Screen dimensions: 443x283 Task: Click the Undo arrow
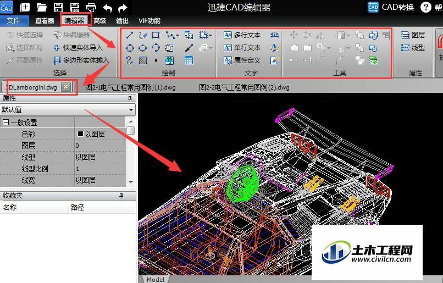pyautogui.click(x=107, y=8)
